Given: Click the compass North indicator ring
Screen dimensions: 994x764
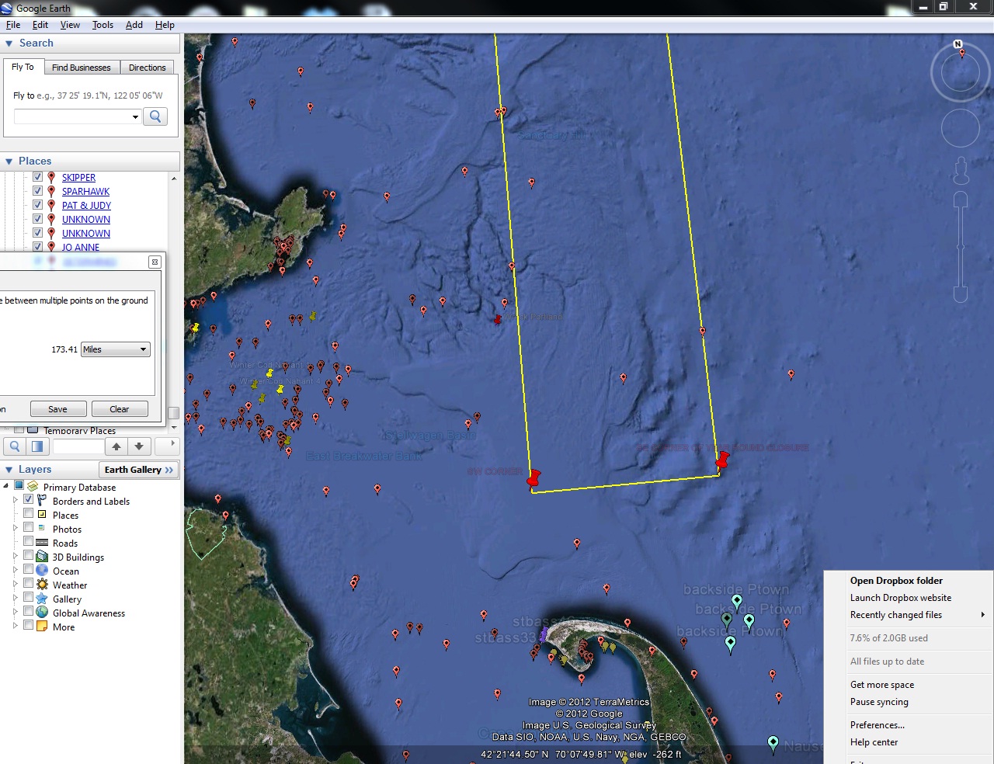Looking at the screenshot, I should (x=961, y=72).
